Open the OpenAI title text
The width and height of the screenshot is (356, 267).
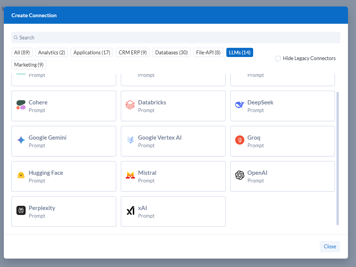click(x=257, y=173)
